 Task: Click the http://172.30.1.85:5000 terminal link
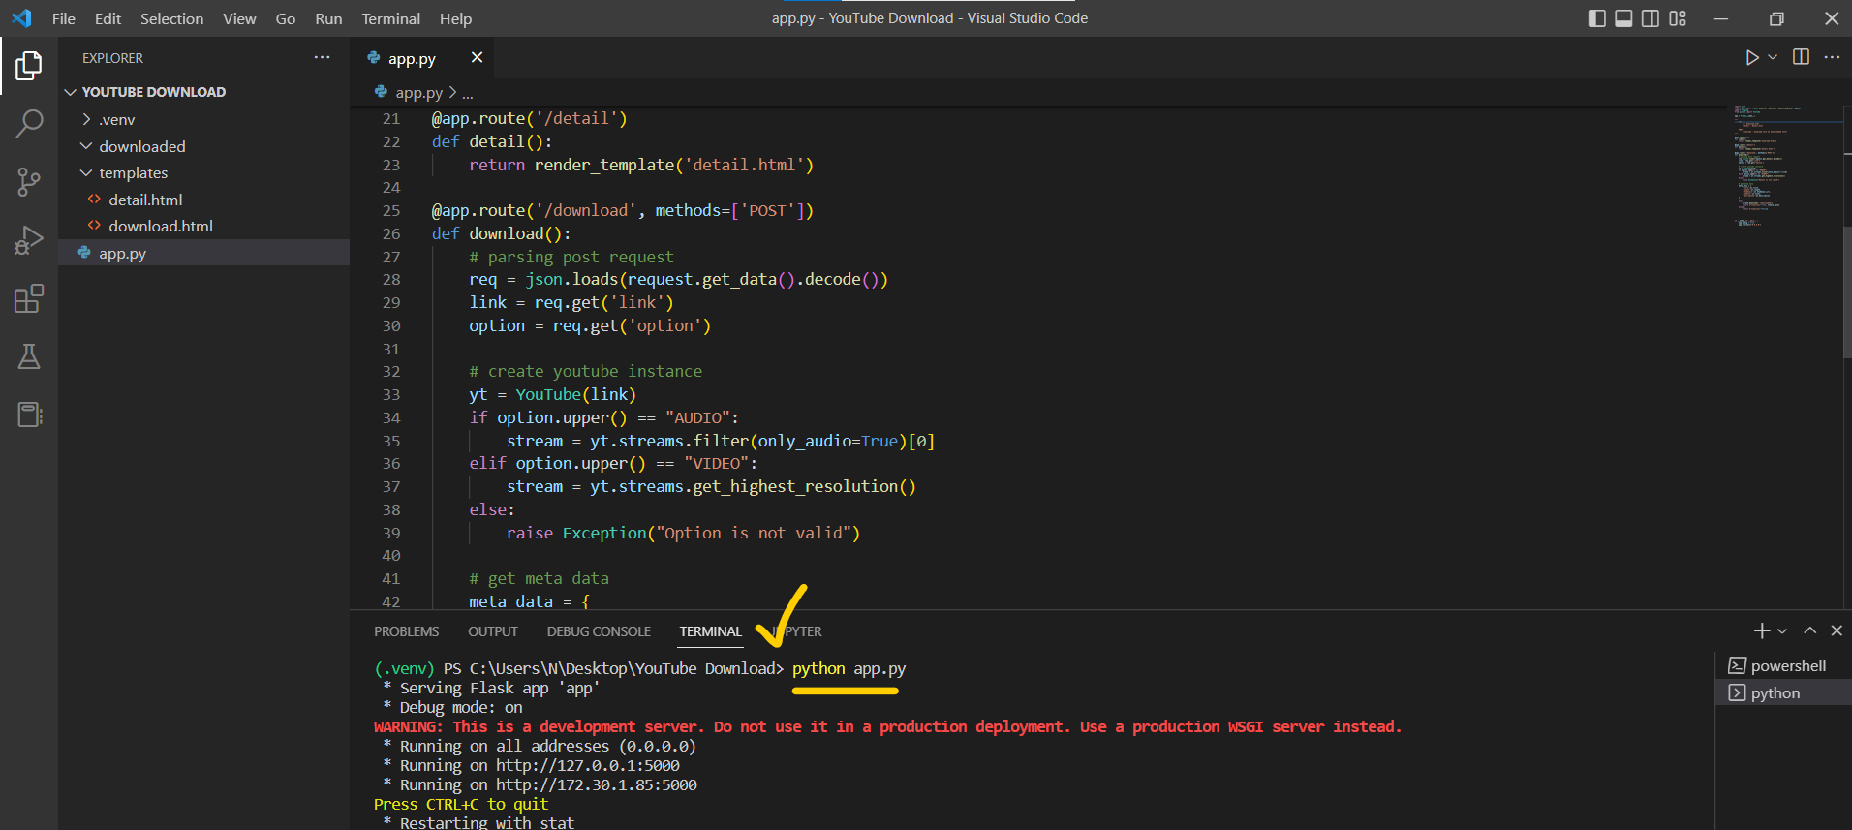(x=597, y=784)
